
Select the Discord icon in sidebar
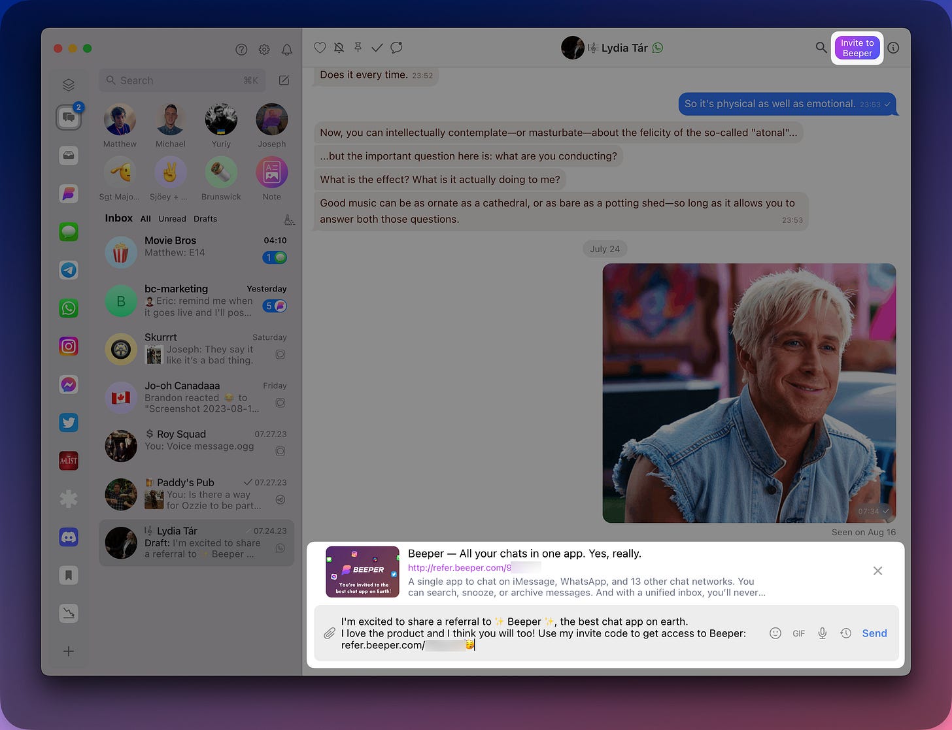[x=69, y=537]
